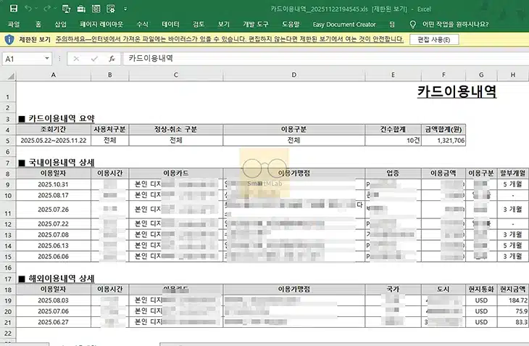The width and height of the screenshot is (529, 346).
Task: Click the Undo arrow icon
Action: click(x=28, y=9)
